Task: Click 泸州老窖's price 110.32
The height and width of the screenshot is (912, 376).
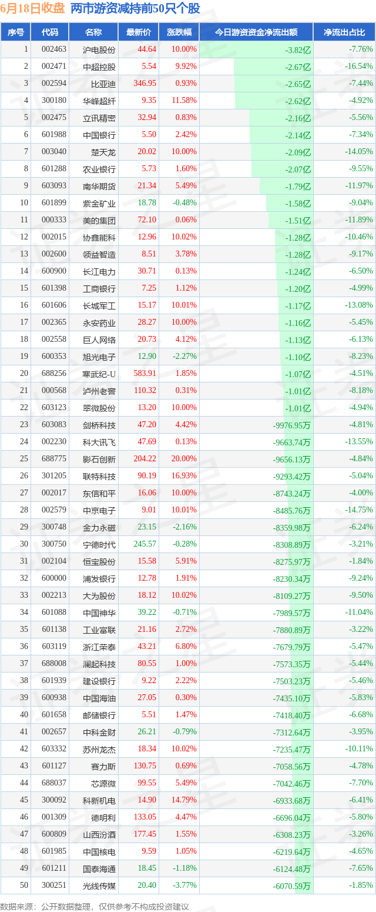Action: [145, 390]
